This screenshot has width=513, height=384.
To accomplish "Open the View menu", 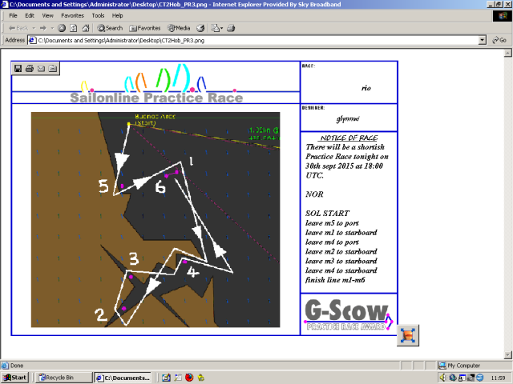I will (47, 15).
